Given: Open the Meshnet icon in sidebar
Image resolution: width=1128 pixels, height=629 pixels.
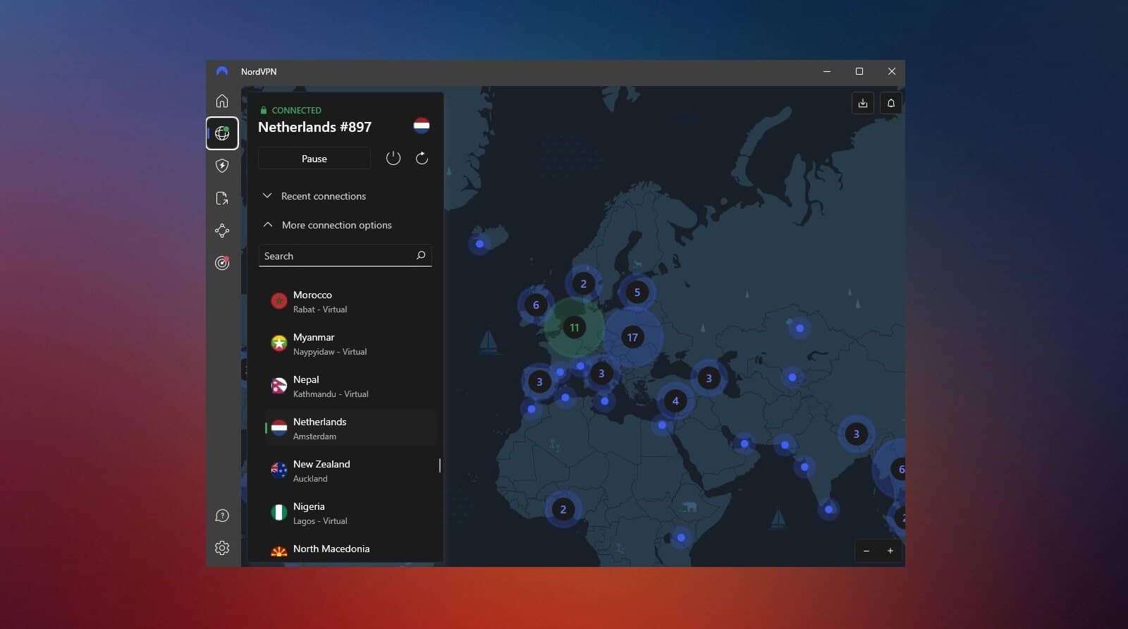Looking at the screenshot, I should tap(222, 231).
